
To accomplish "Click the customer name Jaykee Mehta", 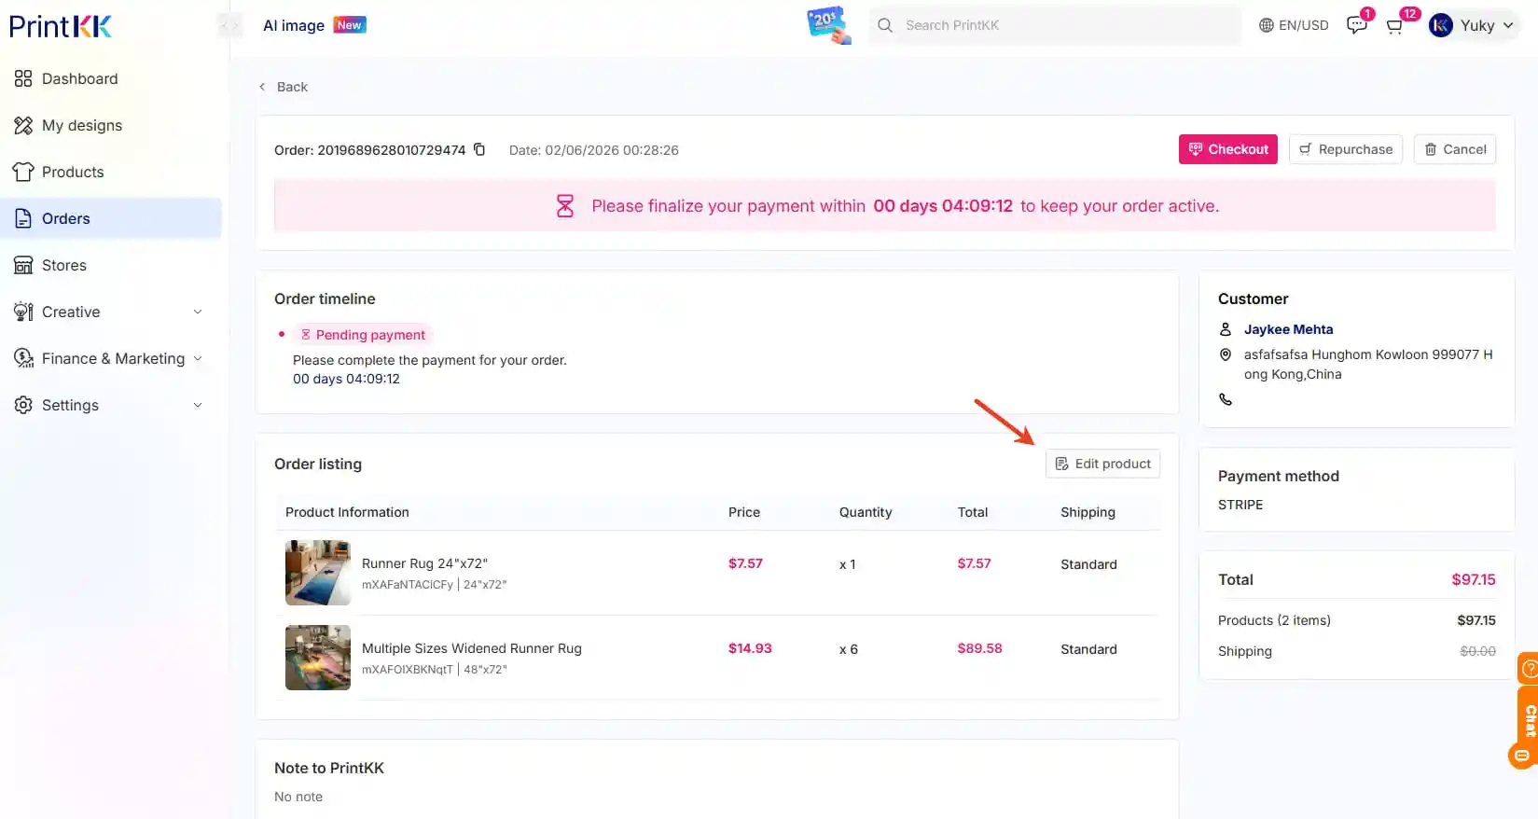I will 1288,329.
